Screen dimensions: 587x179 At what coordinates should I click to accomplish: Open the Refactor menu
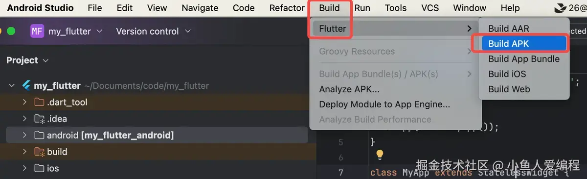pos(287,8)
